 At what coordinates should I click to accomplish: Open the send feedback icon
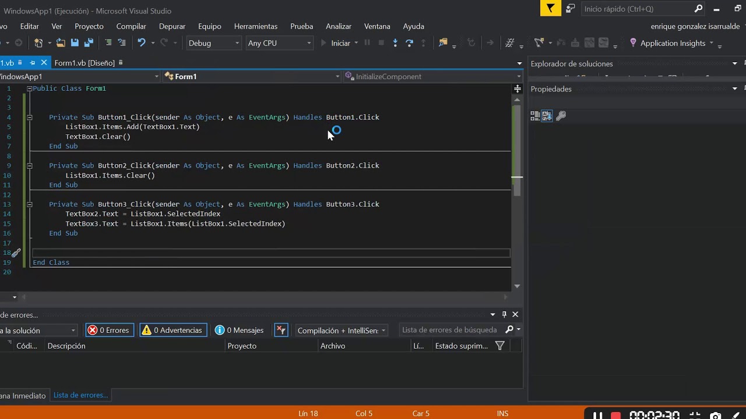[571, 9]
